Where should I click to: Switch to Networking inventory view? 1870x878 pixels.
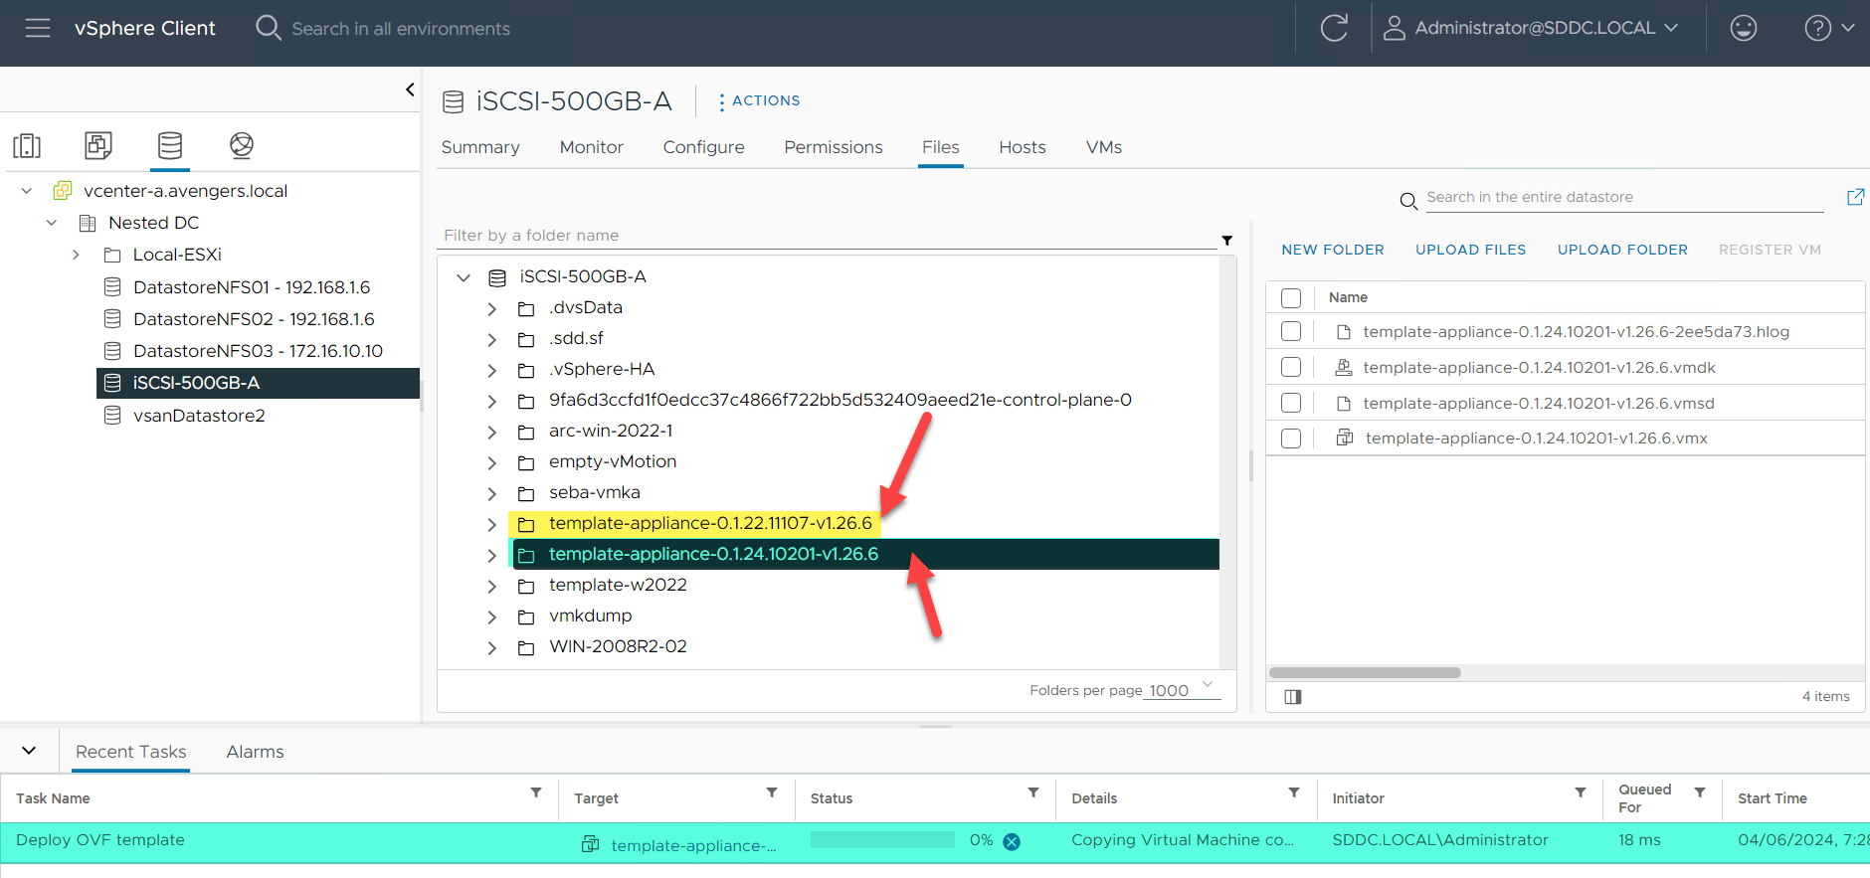pos(242,146)
